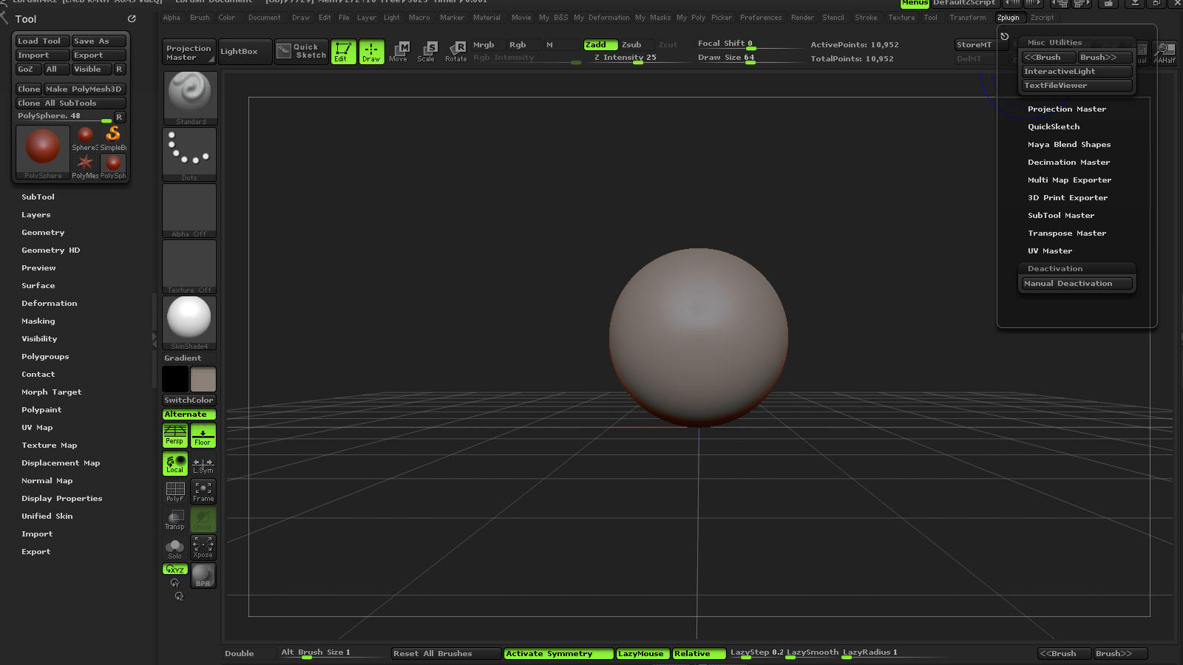Toggle the Floor grid display
This screenshot has width=1183, height=665.
tap(203, 435)
